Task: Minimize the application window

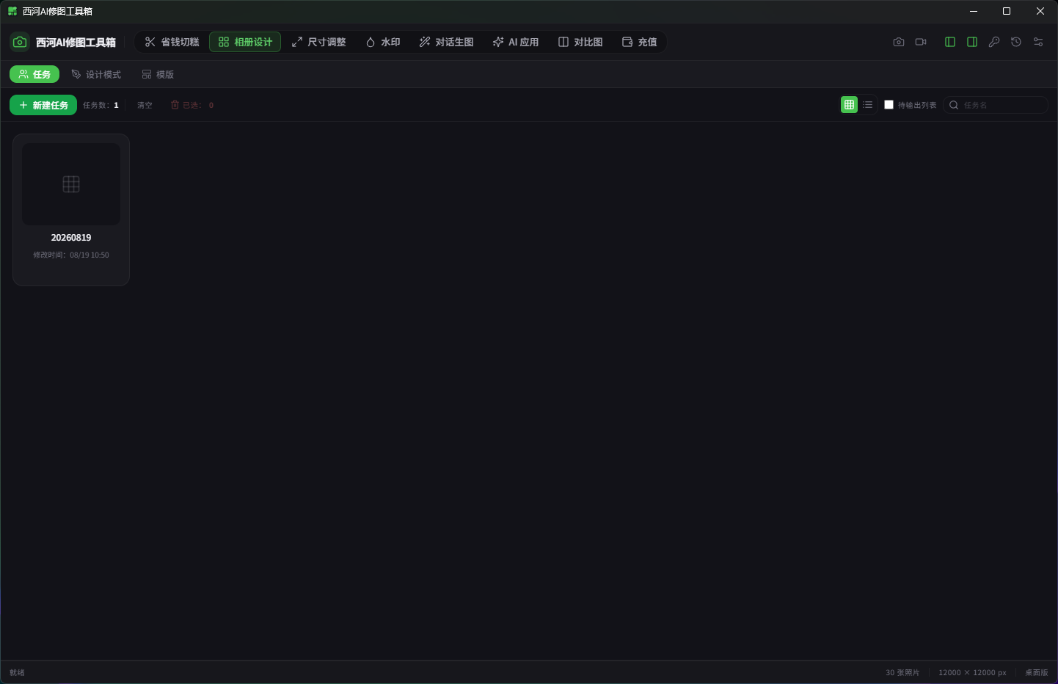Action: point(974,11)
